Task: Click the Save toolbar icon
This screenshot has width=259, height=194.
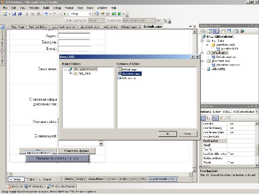Action: (x=14, y=14)
